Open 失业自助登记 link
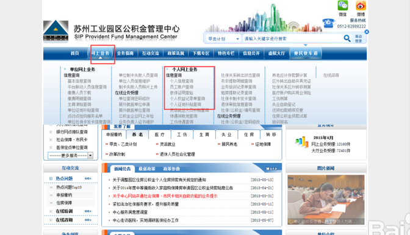410x235 pixels. [284, 104]
